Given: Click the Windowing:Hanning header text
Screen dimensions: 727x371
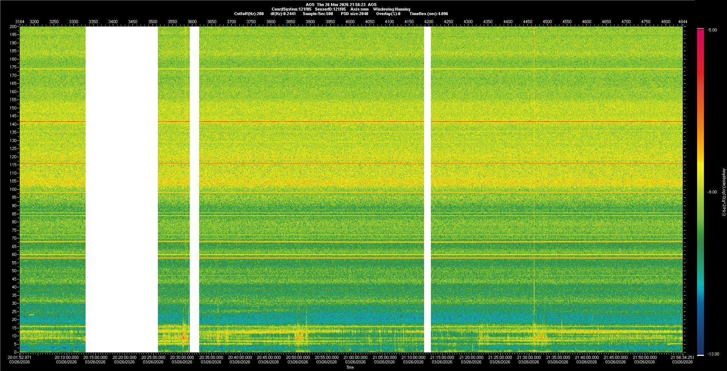Looking at the screenshot, I should [392, 9].
